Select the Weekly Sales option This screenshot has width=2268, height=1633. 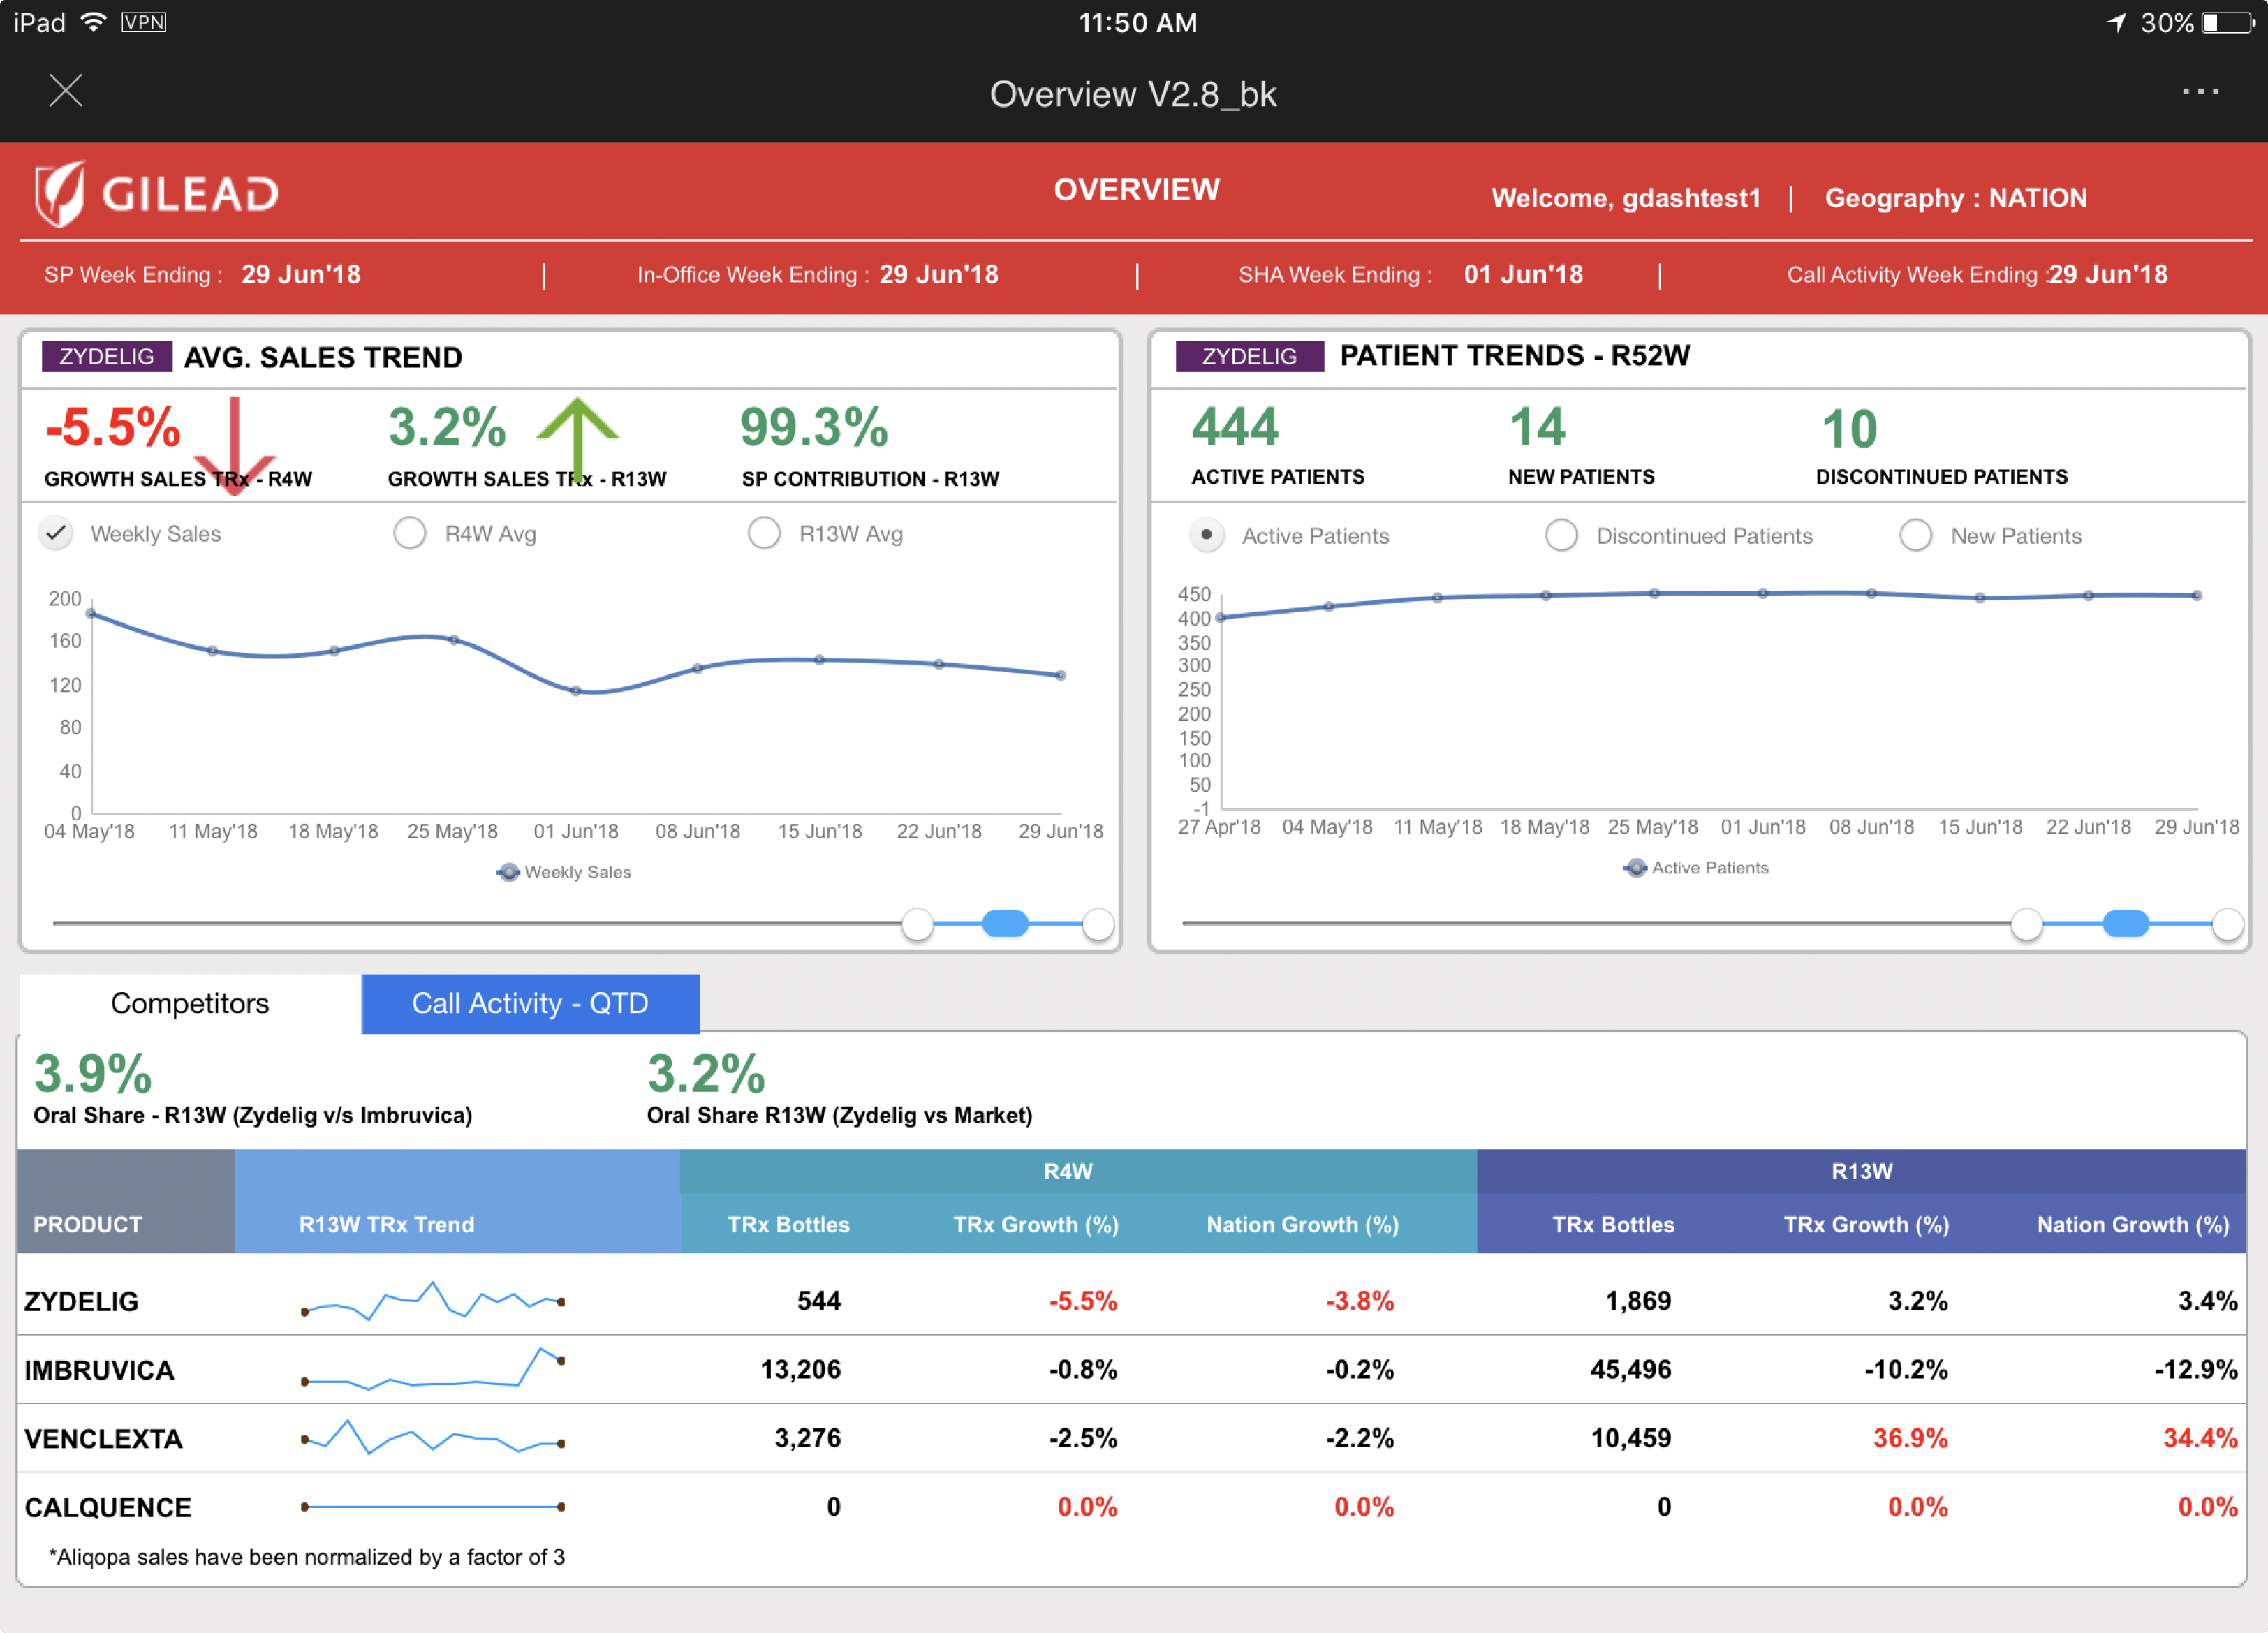click(x=57, y=533)
